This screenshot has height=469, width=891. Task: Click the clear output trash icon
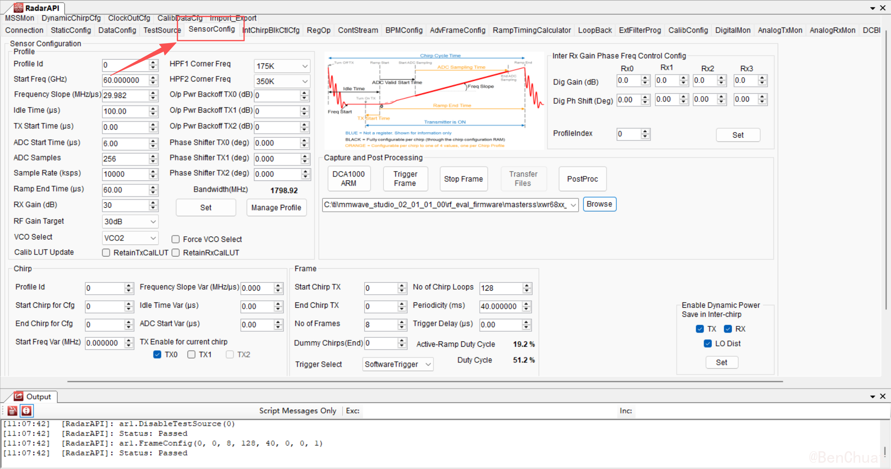point(12,411)
